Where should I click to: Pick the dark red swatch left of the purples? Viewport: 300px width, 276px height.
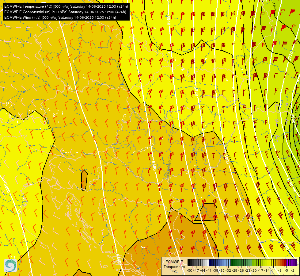click(x=285, y=263)
